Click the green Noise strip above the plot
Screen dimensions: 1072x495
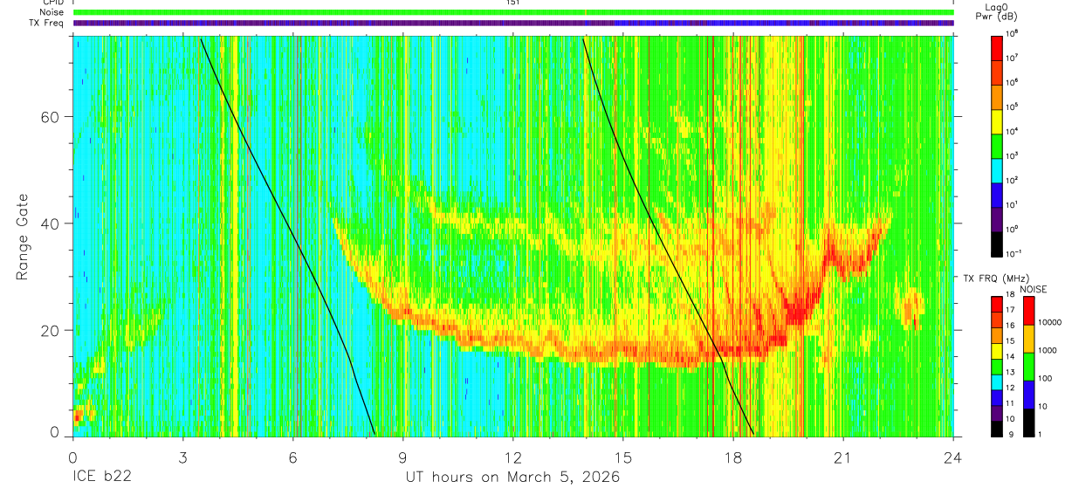click(x=513, y=12)
